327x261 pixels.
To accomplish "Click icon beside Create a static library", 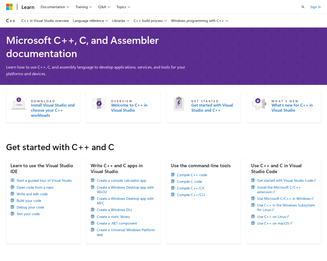I will point(93,216).
